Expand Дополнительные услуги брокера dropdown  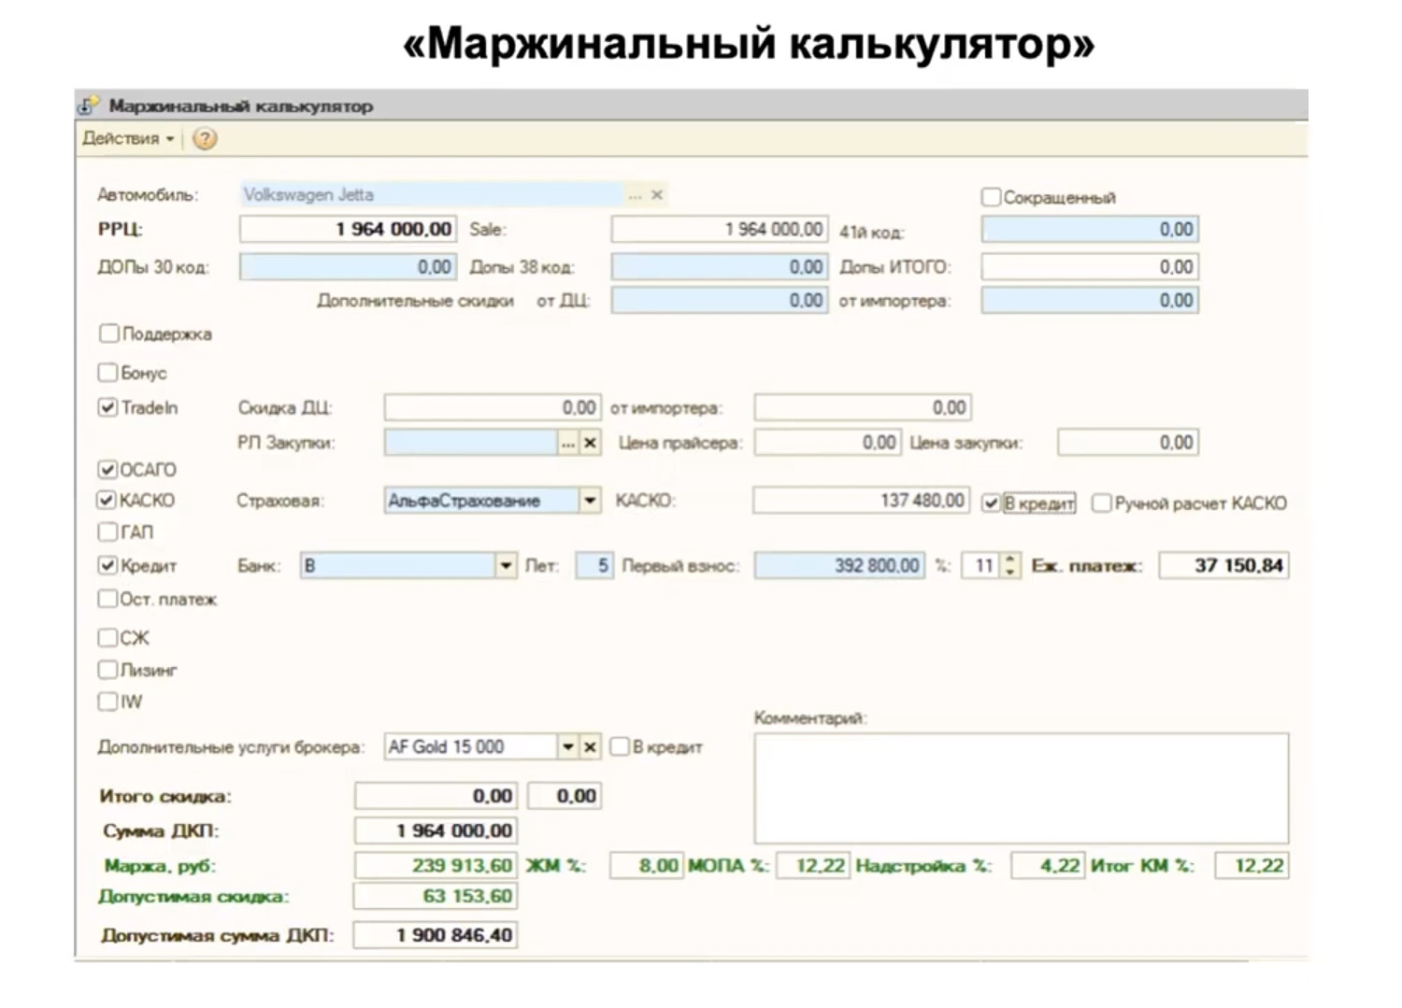pyautogui.click(x=568, y=746)
